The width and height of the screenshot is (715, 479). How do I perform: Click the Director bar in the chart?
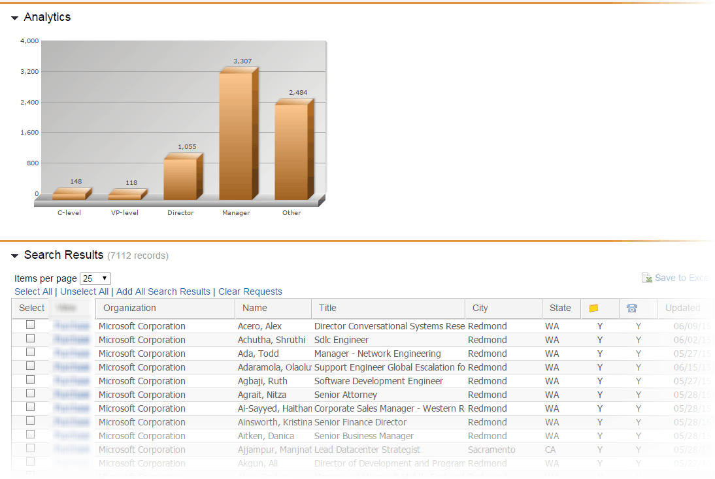coord(183,177)
